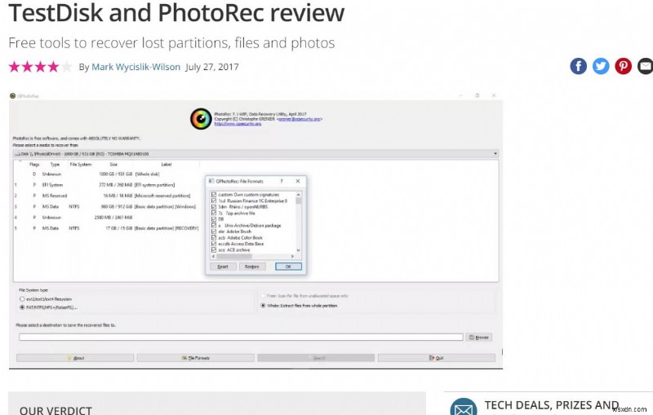This screenshot has height=415, width=653.
Task: Click the Size column header
Action: 113,165
